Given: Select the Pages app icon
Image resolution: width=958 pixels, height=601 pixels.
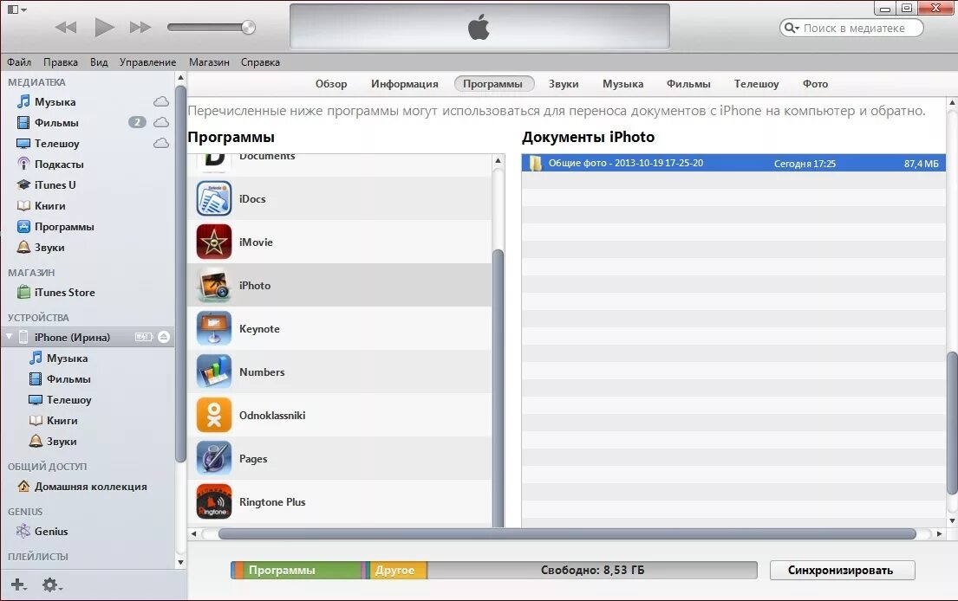Looking at the screenshot, I should click(x=214, y=458).
